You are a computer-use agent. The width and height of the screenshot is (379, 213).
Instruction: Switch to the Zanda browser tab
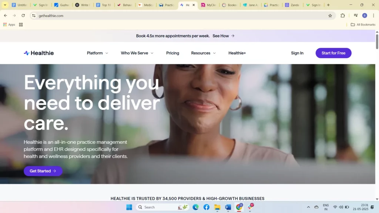[x=292, y=5]
